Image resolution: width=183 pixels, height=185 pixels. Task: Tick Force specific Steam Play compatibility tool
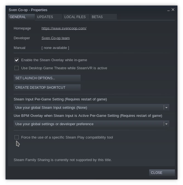coord(17,137)
